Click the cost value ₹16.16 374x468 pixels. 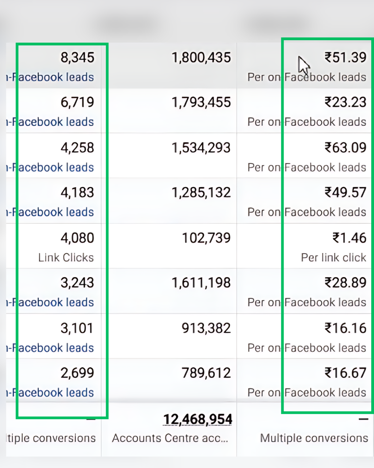pyautogui.click(x=345, y=328)
